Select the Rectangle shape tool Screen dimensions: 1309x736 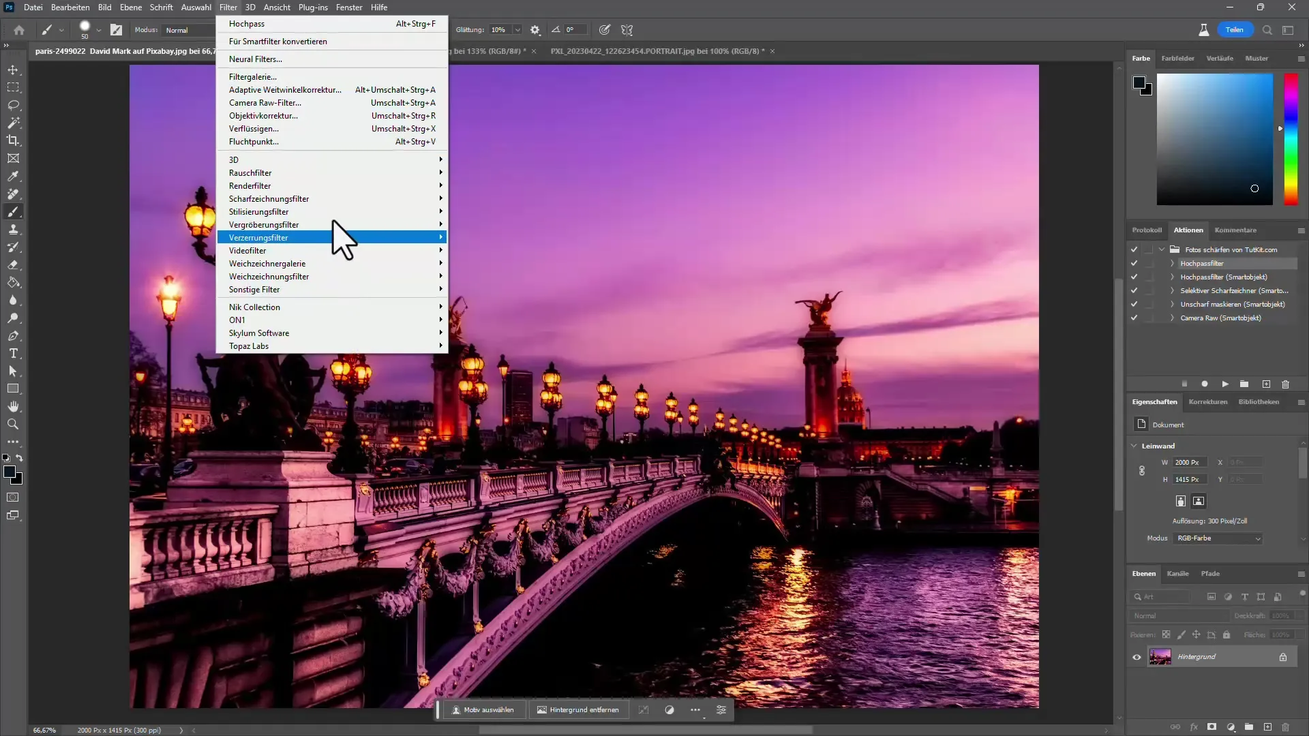click(x=13, y=388)
